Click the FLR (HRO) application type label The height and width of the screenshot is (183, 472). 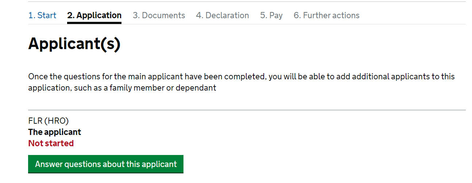point(49,121)
